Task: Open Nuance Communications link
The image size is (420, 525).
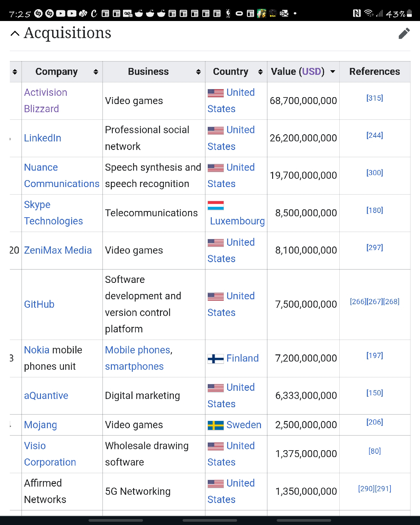Action: pyautogui.click(x=62, y=175)
